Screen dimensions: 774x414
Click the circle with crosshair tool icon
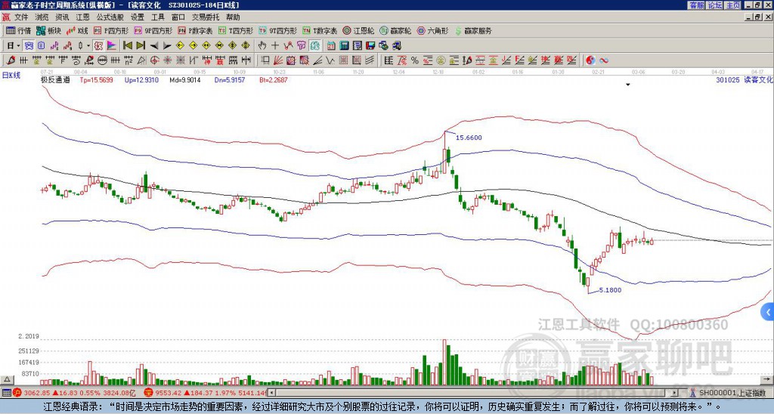coord(154,60)
